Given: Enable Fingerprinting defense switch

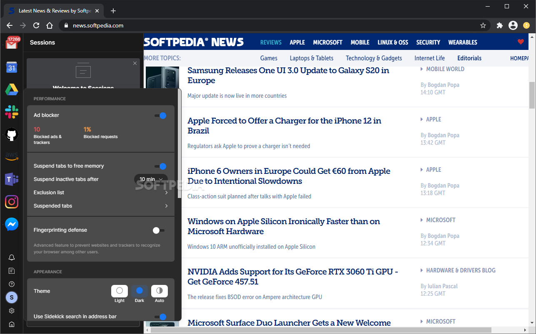Looking at the screenshot, I should coord(159,230).
